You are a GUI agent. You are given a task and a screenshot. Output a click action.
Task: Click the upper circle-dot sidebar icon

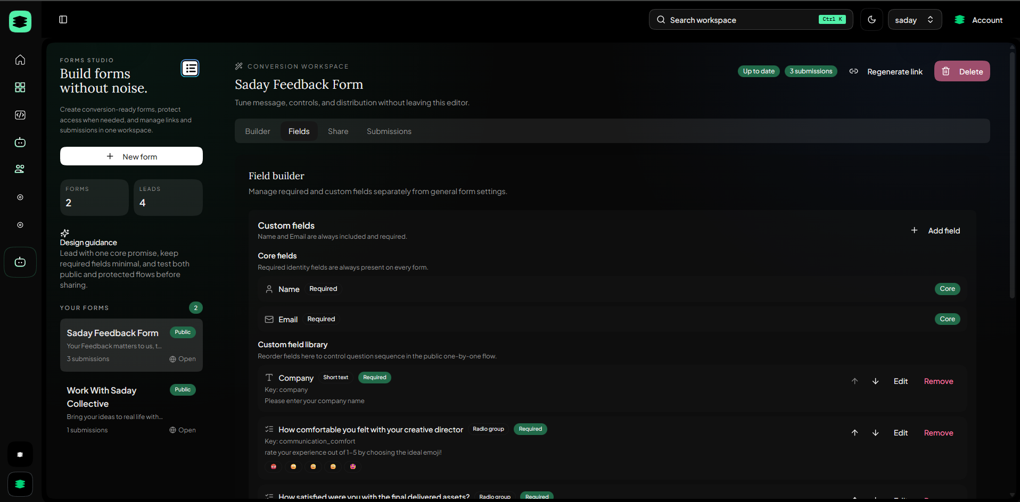20,197
